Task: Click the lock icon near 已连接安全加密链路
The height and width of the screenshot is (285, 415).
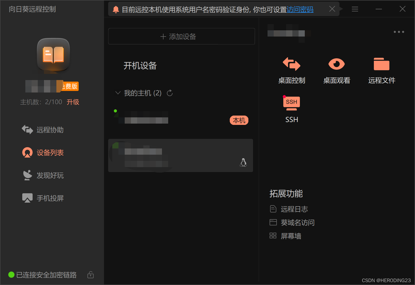Action: pyautogui.click(x=90, y=275)
